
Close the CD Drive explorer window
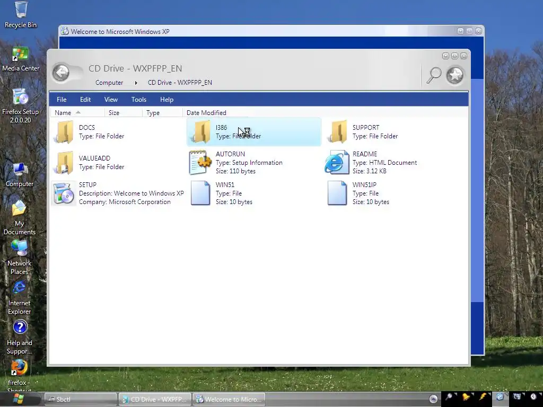[463, 56]
